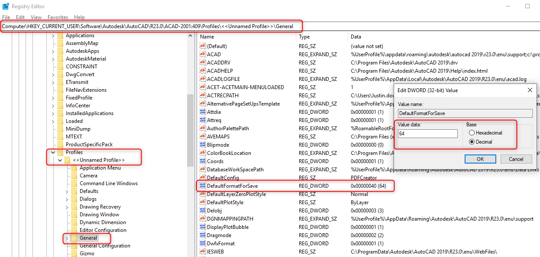This screenshot has width=540, height=257.
Task: Collapse the Profiles tree node
Action: 53,152
